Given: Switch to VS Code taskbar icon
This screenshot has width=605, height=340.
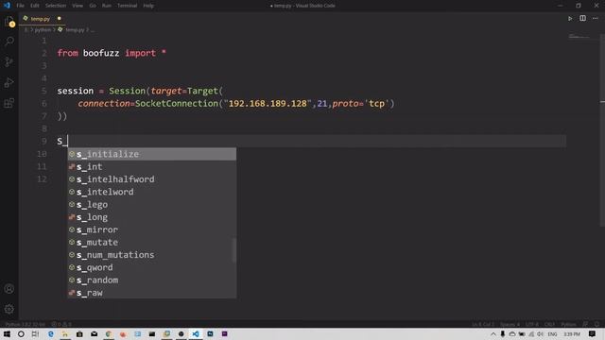Looking at the screenshot, I should tap(196, 333).
